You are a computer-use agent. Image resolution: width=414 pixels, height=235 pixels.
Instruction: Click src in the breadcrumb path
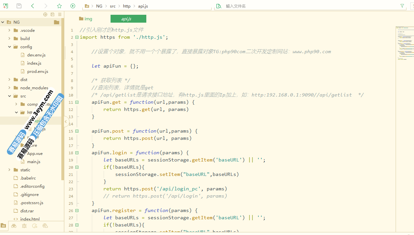click(113, 6)
